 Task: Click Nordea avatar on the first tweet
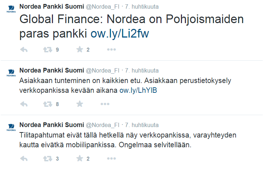point(11,9)
